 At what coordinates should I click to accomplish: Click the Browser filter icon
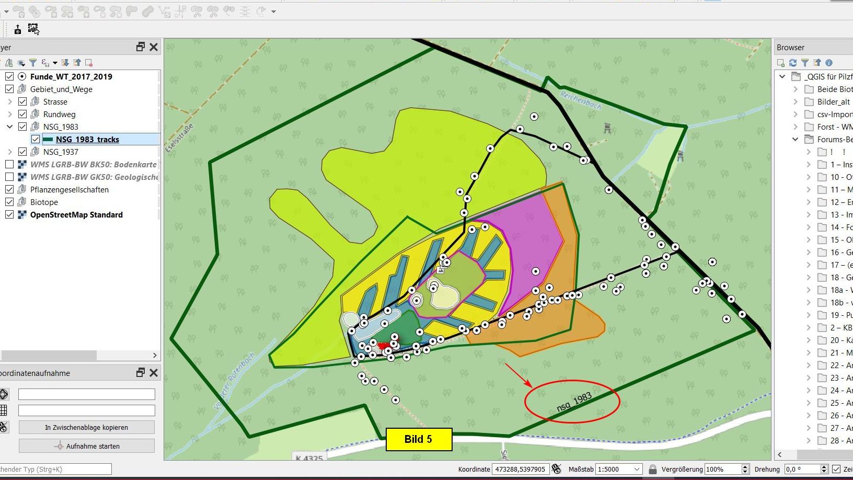pyautogui.click(x=805, y=63)
